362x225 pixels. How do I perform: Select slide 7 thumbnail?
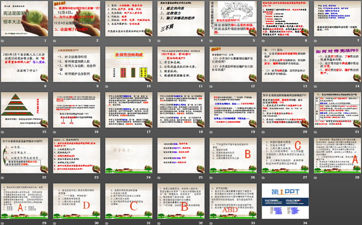(337, 19)
